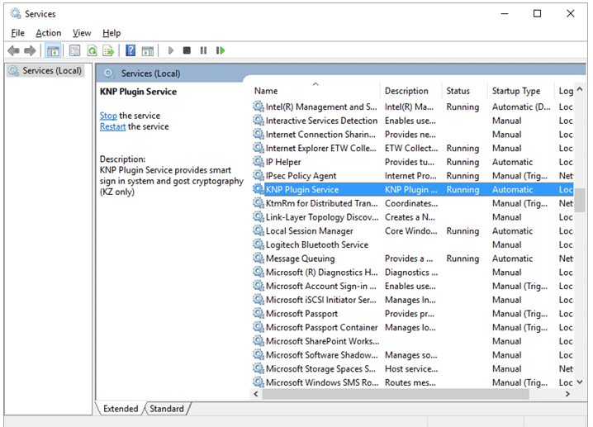Click the Refresh toolbar icon
Image resolution: width=593 pixels, height=427 pixels.
(x=93, y=50)
